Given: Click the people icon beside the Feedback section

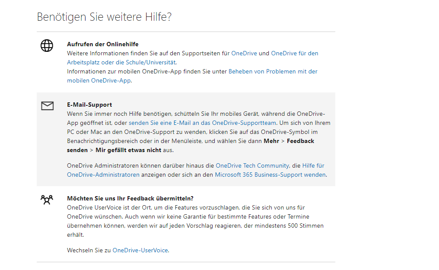Looking at the screenshot, I should click(x=47, y=200).
